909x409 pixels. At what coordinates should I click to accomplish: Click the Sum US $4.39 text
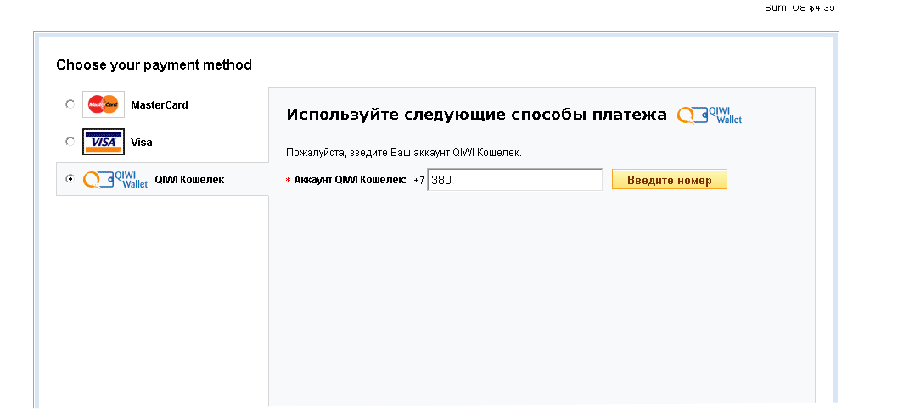click(x=800, y=8)
